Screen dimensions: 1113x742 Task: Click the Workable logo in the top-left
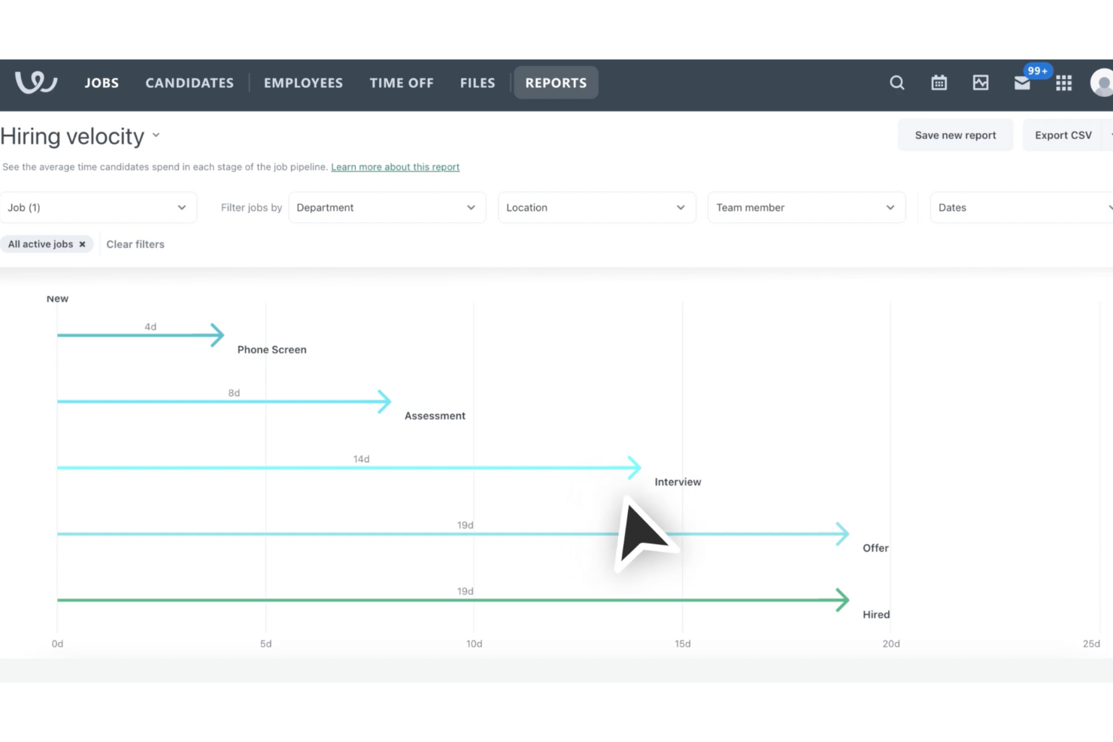point(35,83)
